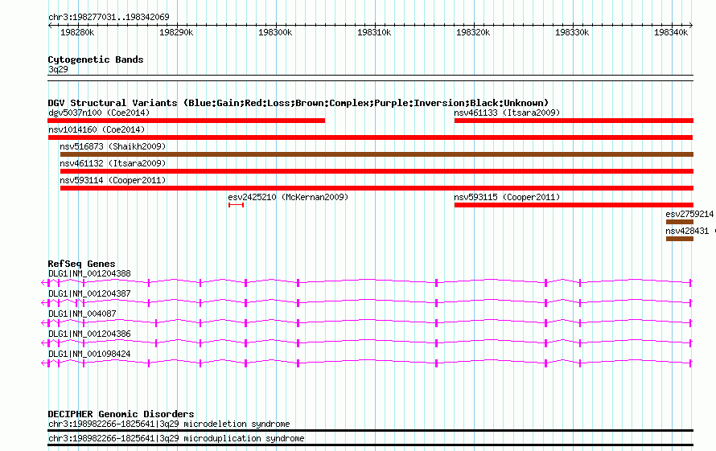Screen dimensions: 716x451
Task: Click the brown complex bar under nsv516873
Action: (x=377, y=154)
